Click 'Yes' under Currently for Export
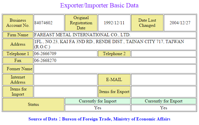Viewport: 199px width, 125px height. click(x=164, y=108)
